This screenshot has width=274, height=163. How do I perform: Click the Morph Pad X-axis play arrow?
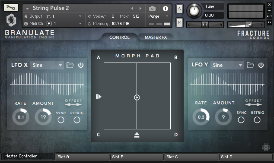point(99,97)
